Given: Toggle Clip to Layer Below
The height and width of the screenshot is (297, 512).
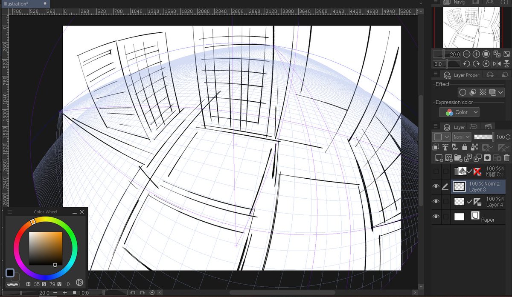Looking at the screenshot, I should [436, 147].
